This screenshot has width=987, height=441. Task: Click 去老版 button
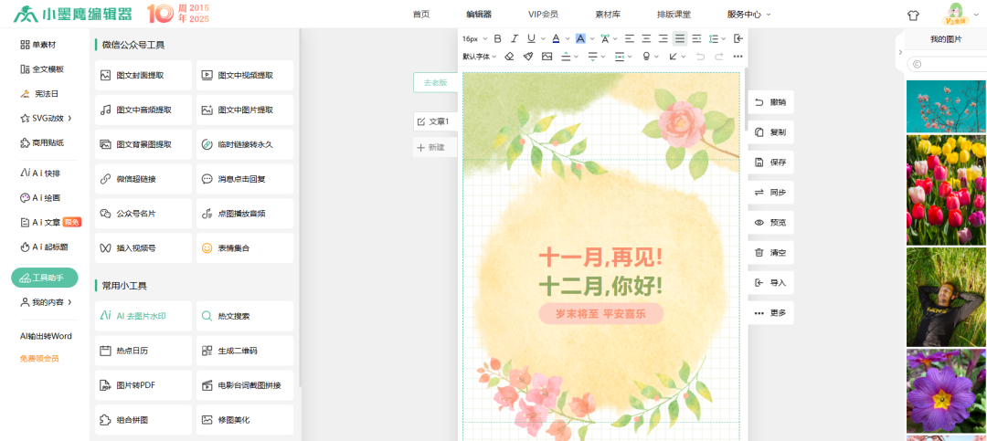(435, 82)
